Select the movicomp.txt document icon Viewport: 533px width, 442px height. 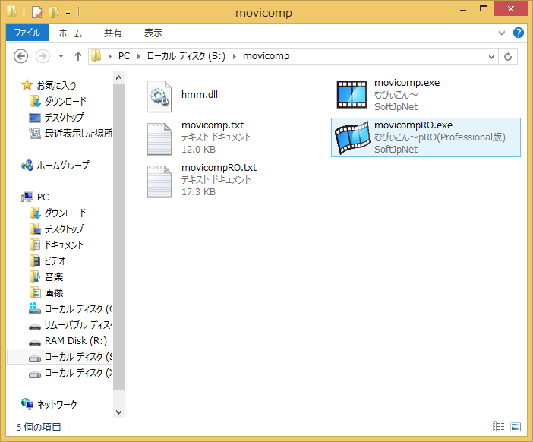[x=159, y=139]
